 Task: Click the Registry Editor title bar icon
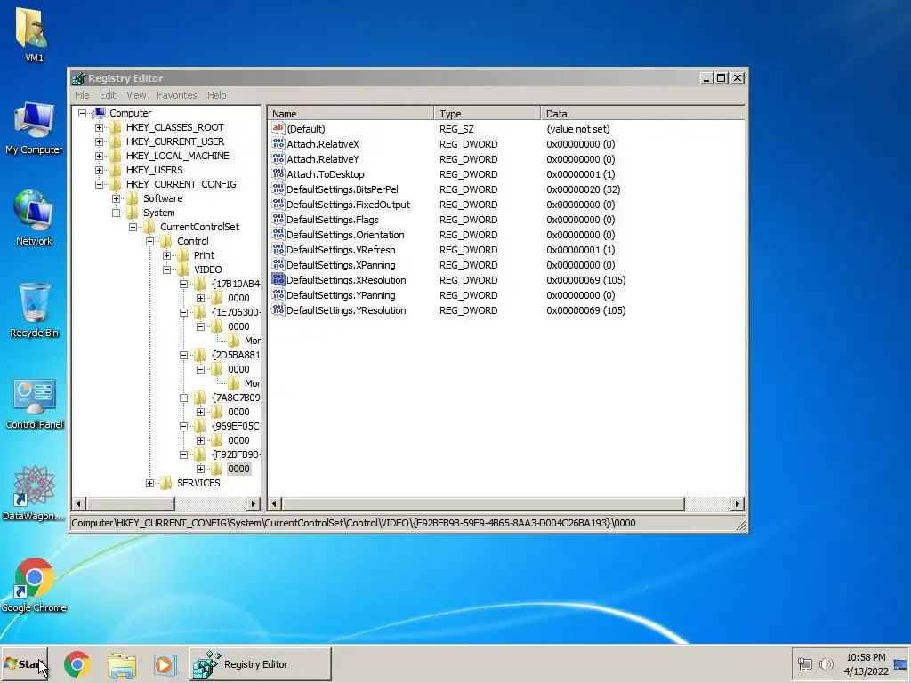(78, 78)
